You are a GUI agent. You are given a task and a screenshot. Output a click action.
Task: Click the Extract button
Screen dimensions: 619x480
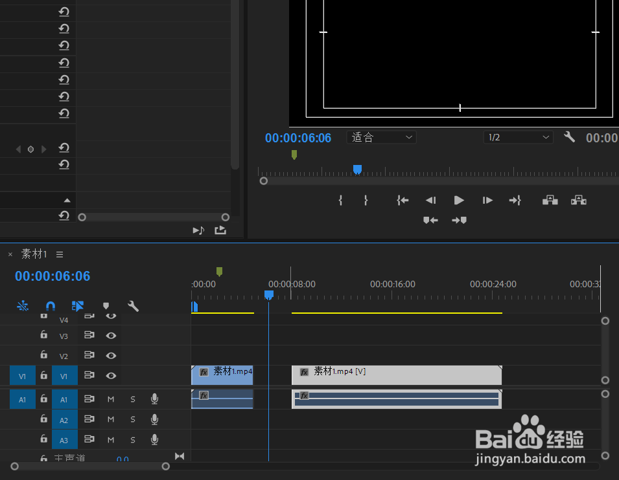pos(578,200)
